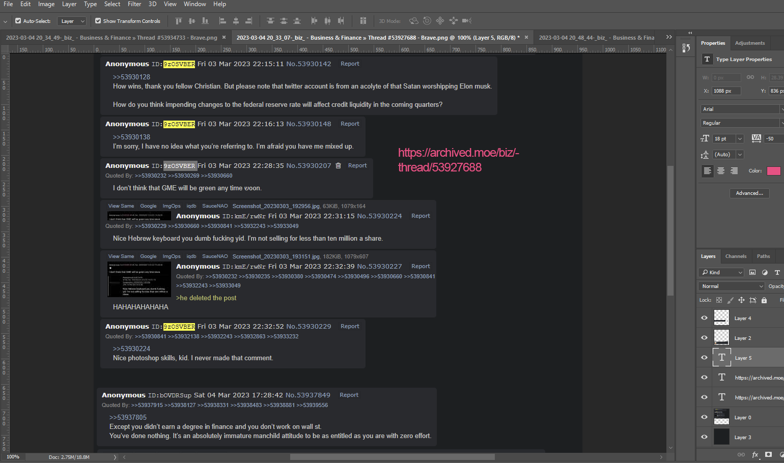Image resolution: width=784 pixels, height=463 pixels.
Task: Open the tool preset picker arrow
Action: click(6, 21)
